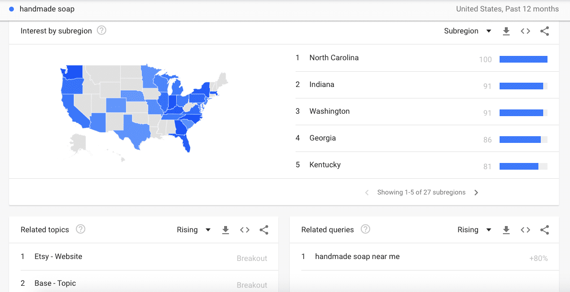Viewport: 570px width, 292px height.
Task: Open the embed code for Related queries
Action: coord(525,230)
